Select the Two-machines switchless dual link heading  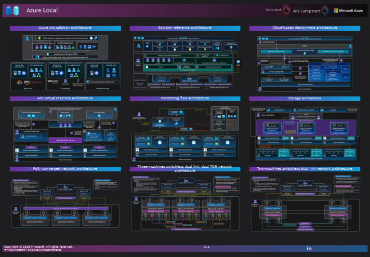pos(304,169)
